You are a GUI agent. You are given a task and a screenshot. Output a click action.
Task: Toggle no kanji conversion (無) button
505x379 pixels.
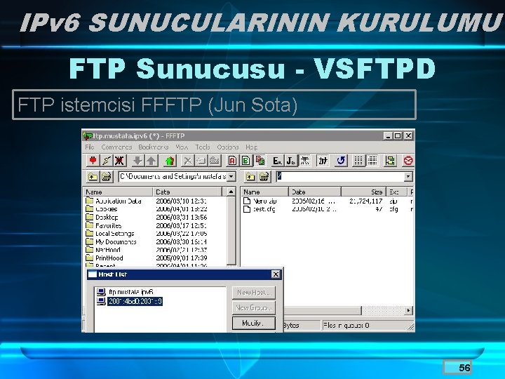coord(304,161)
